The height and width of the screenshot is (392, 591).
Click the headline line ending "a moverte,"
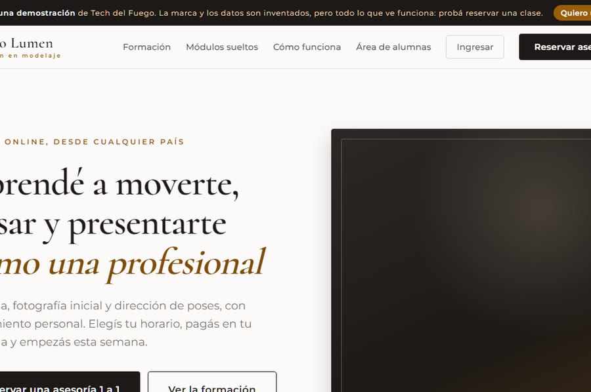pos(119,184)
